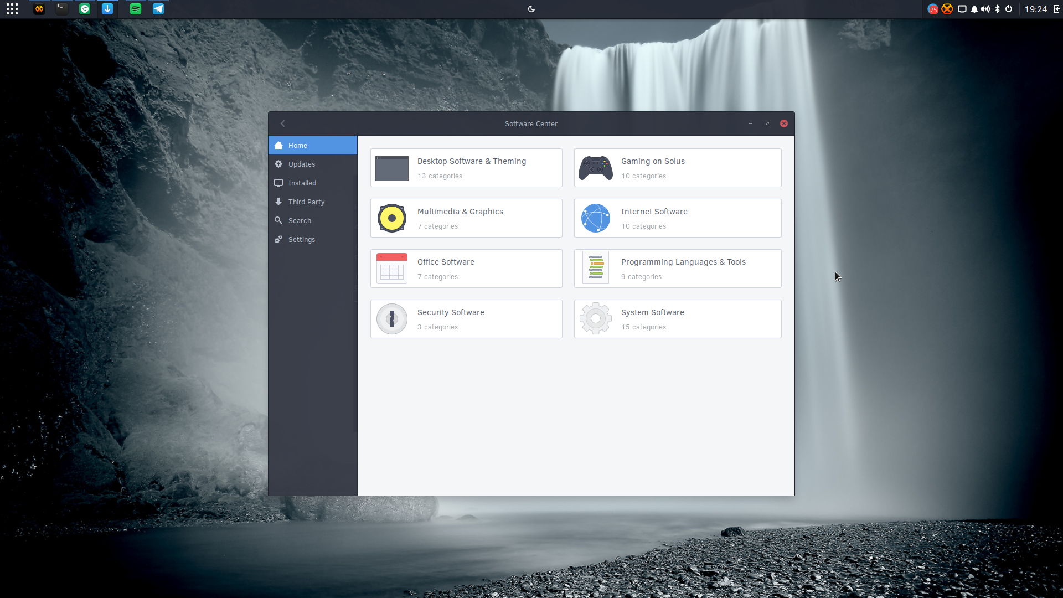The width and height of the screenshot is (1063, 598).
Task: Open Bluetooth indicator in tray
Action: [998, 9]
